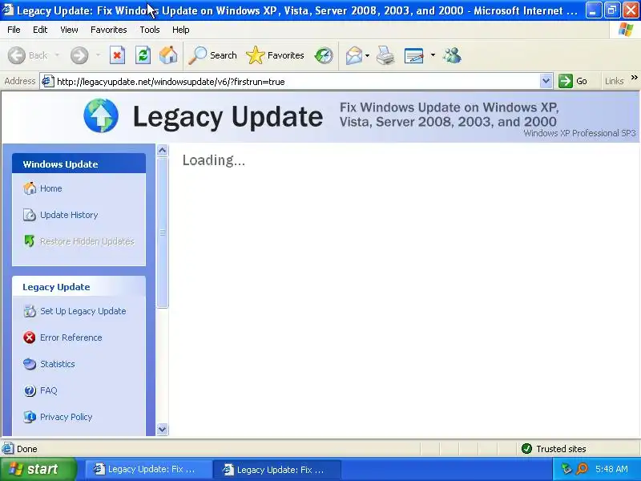Click the Update History clock icon
Screen dimensions: 641x481
[30, 215]
